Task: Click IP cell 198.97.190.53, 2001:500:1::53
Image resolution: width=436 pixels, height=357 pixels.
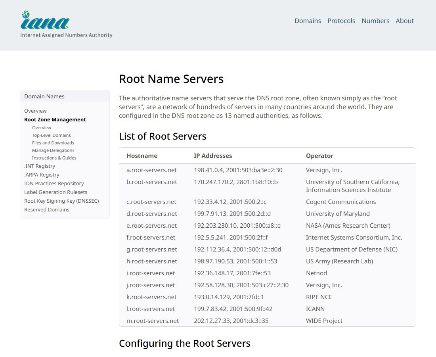Action: tap(235, 261)
